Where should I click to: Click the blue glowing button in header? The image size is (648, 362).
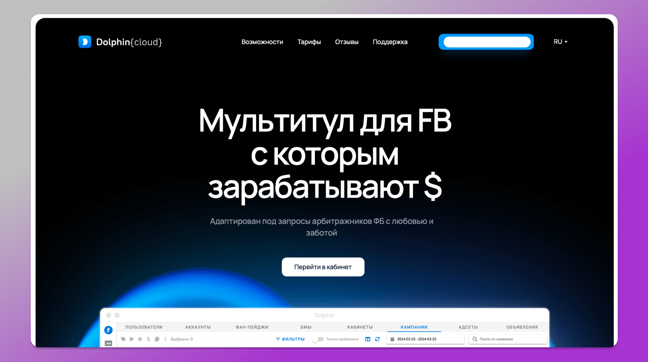click(486, 42)
